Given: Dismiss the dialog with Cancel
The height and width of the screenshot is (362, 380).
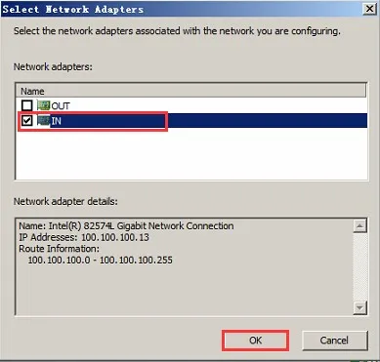Looking at the screenshot, I should click(334, 341).
